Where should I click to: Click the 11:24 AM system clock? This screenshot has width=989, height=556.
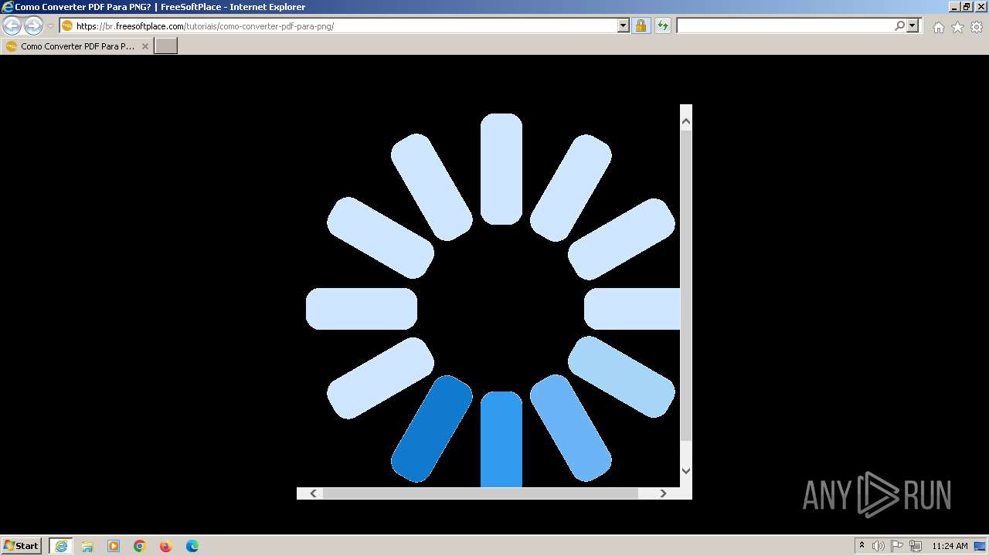point(950,546)
